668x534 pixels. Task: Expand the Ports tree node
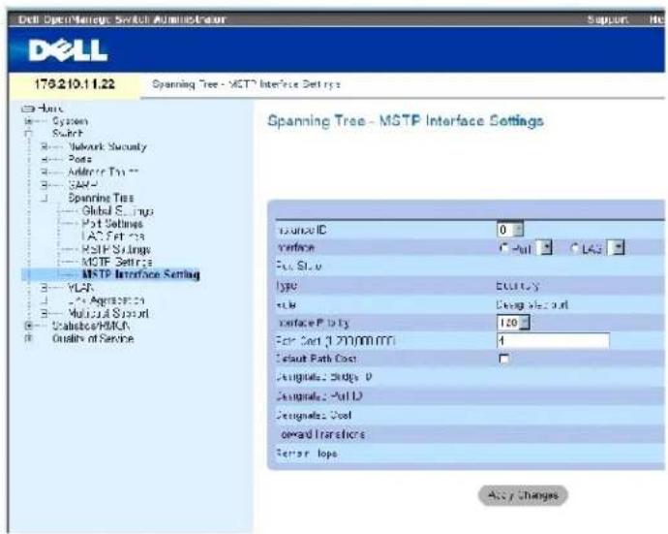click(x=44, y=160)
